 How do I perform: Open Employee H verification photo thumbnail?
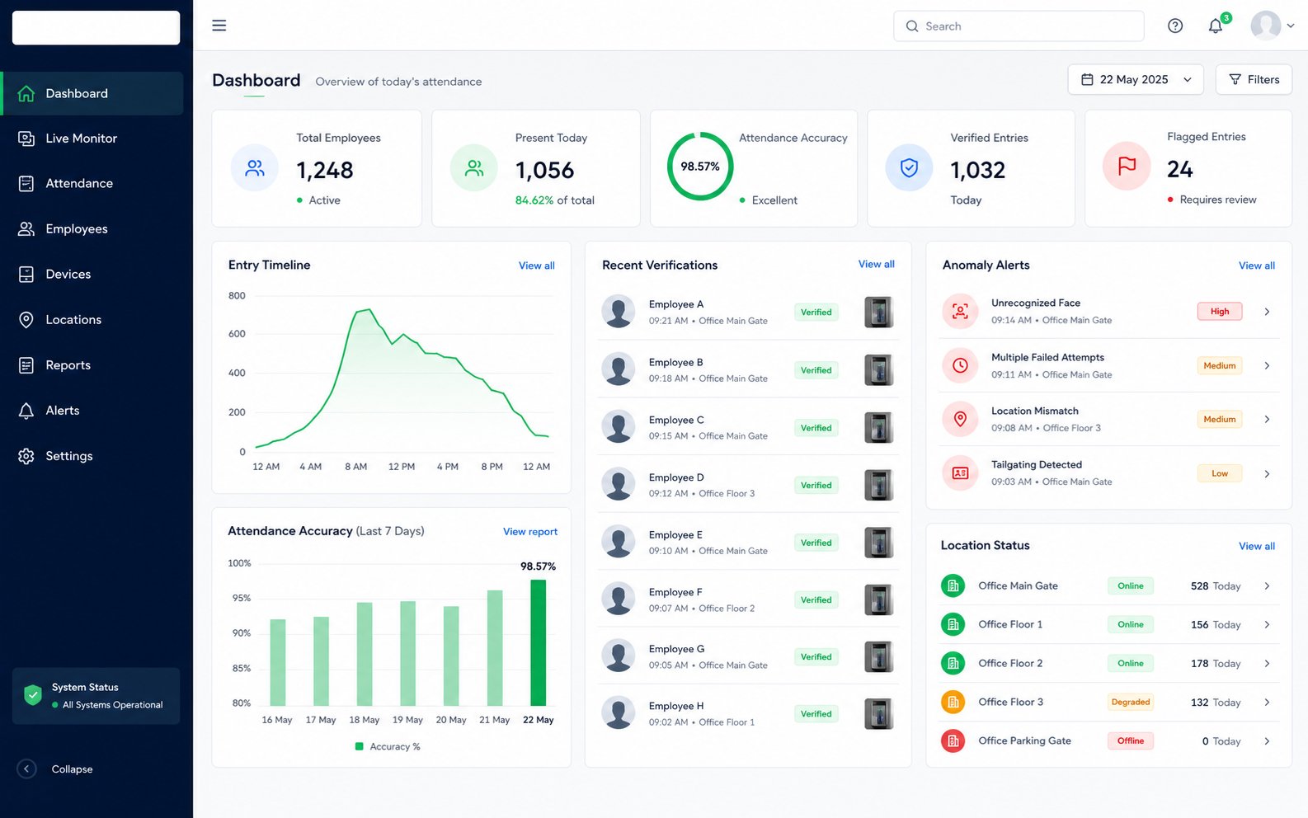coord(879,714)
